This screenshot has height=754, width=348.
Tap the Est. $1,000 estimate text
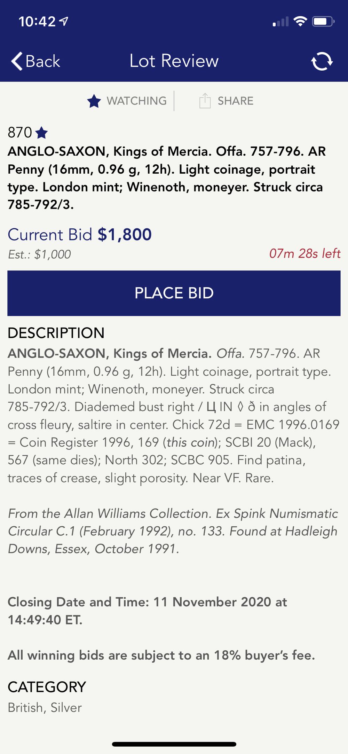point(39,254)
